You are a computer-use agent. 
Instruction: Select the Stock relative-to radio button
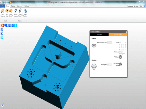pyautogui.click(x=120, y=52)
